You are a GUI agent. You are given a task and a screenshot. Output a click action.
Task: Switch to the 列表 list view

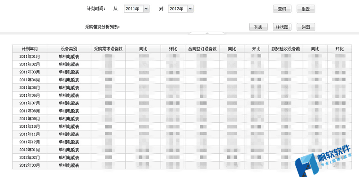[258, 27]
